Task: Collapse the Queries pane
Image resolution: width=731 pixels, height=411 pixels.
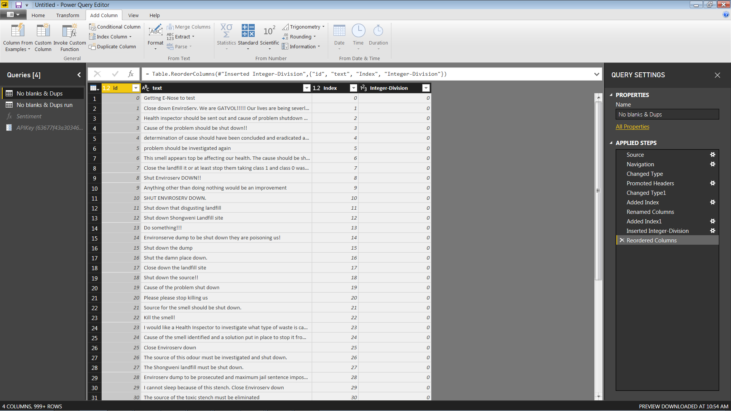Action: click(x=79, y=75)
